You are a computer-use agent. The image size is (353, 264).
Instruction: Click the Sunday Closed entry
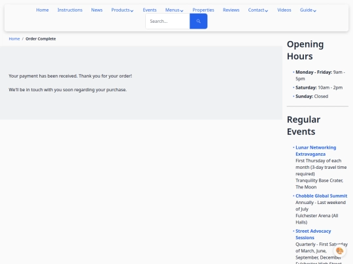tap(312, 96)
